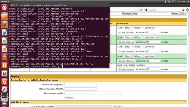The image size is (190, 107).
Task: Open the session gear menu
Action: 188,1
